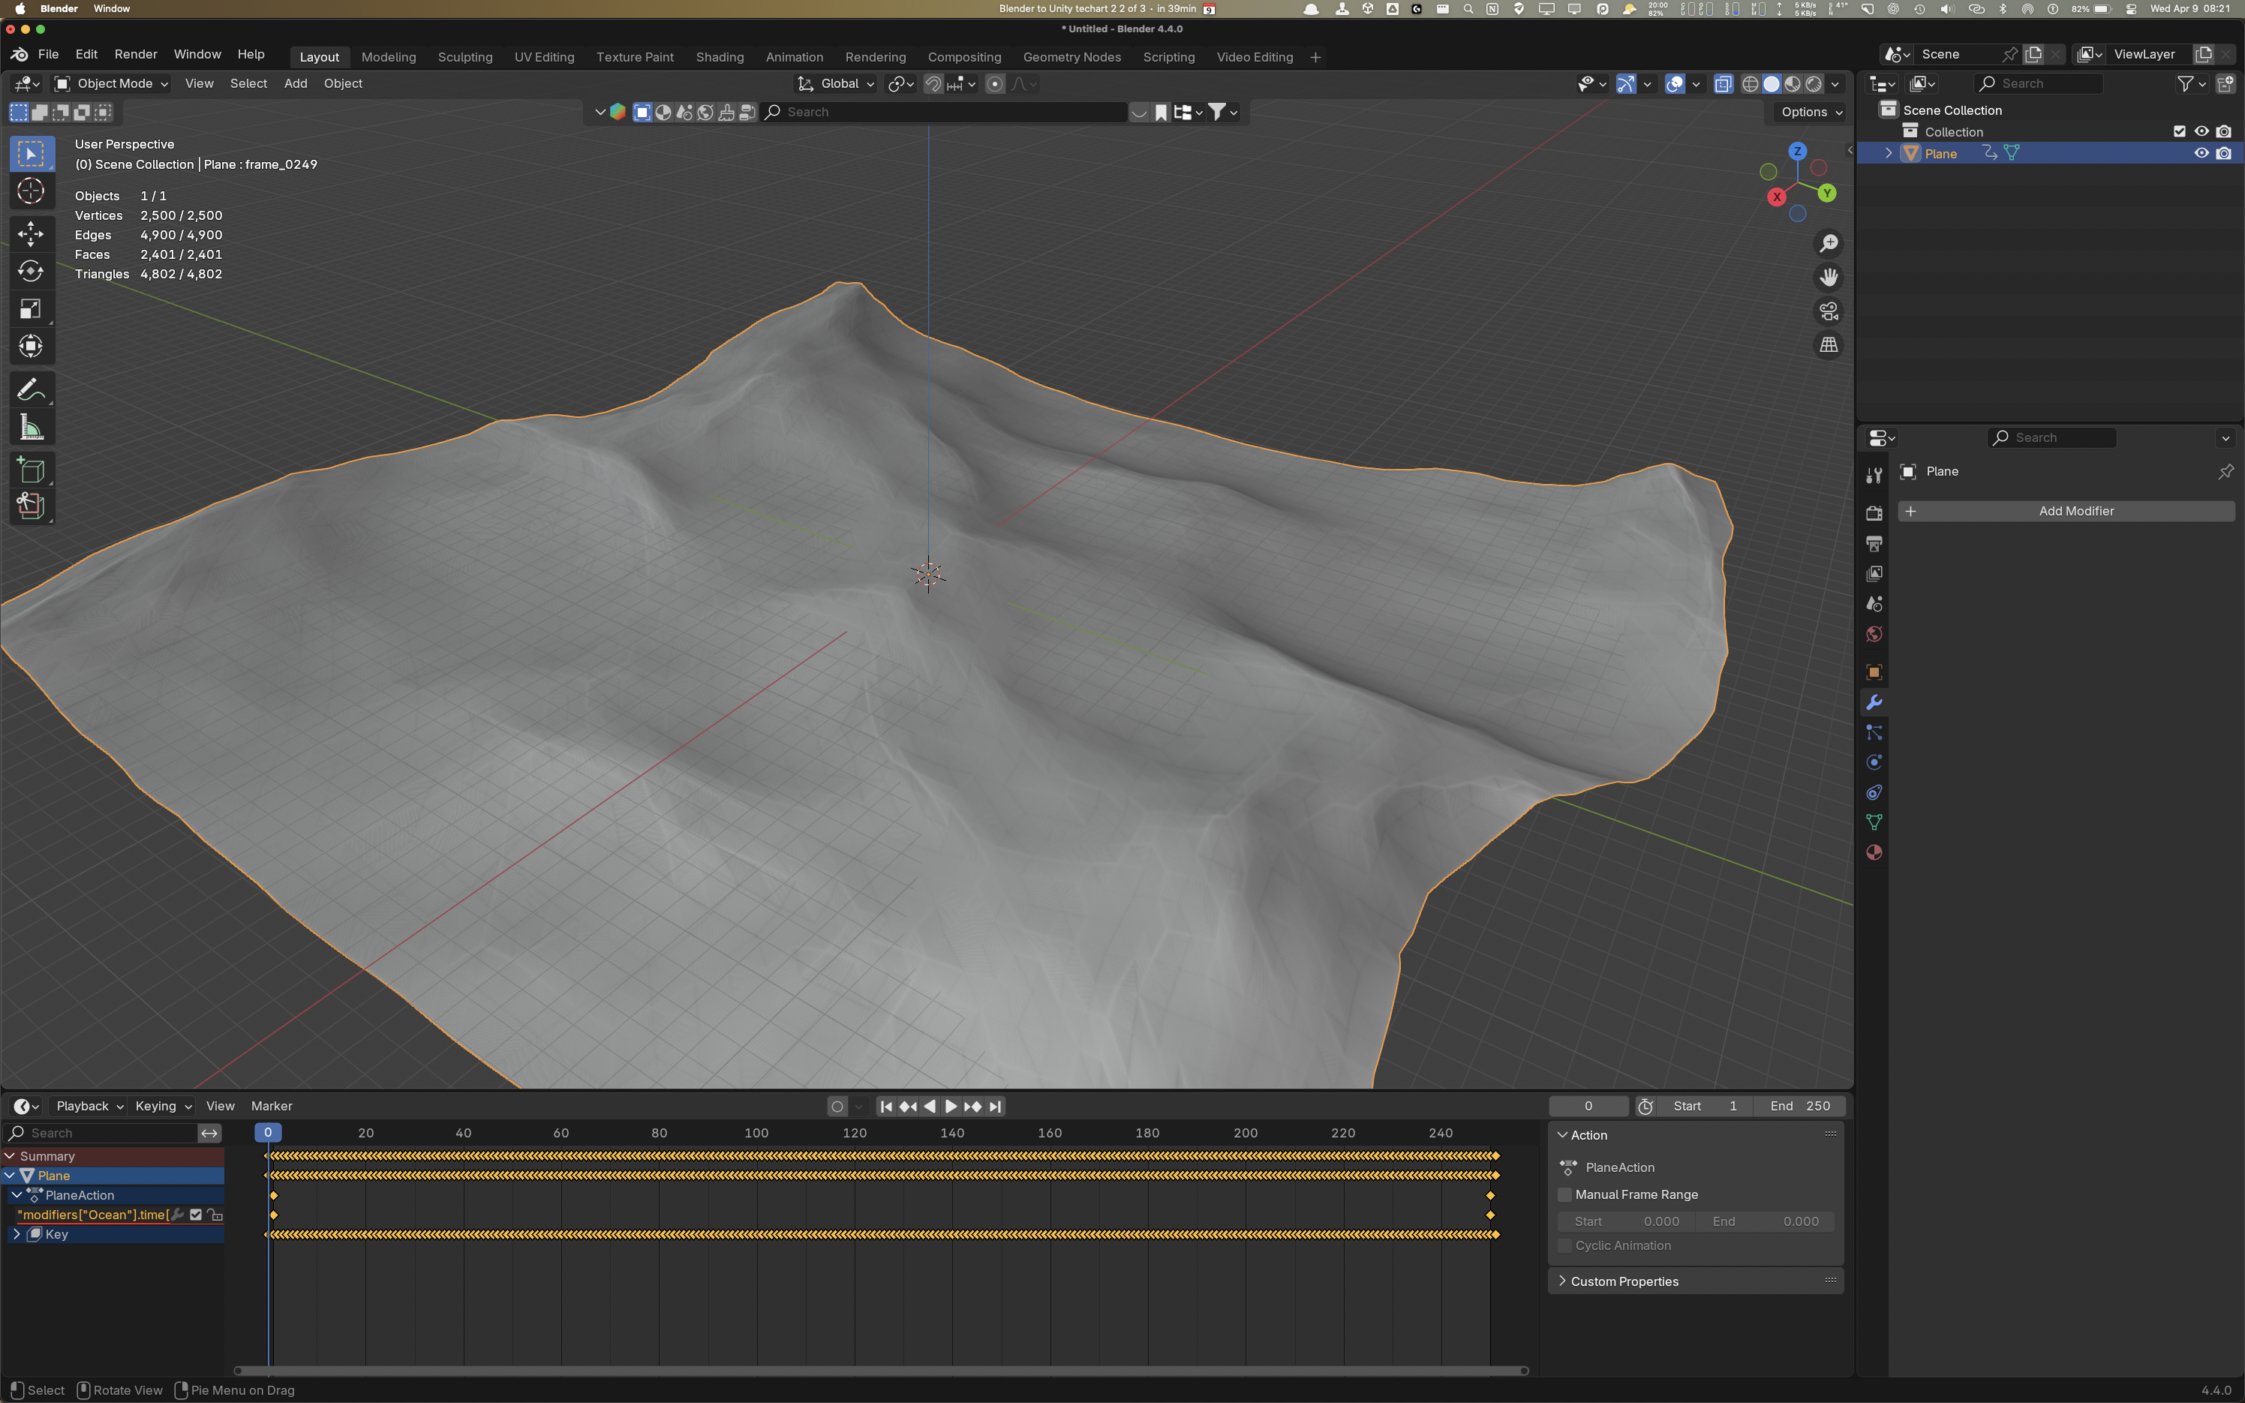Screen dimensions: 2245x1403
Task: Select the Rotate tool
Action: point(31,271)
